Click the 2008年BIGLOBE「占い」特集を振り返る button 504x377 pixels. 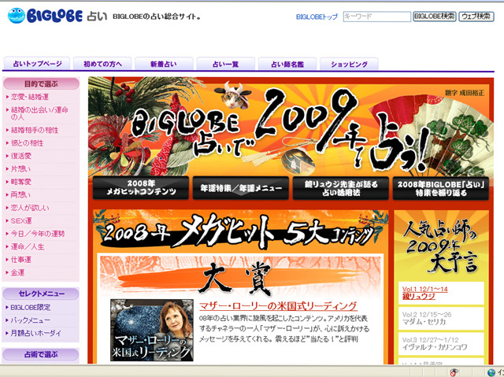(x=441, y=188)
